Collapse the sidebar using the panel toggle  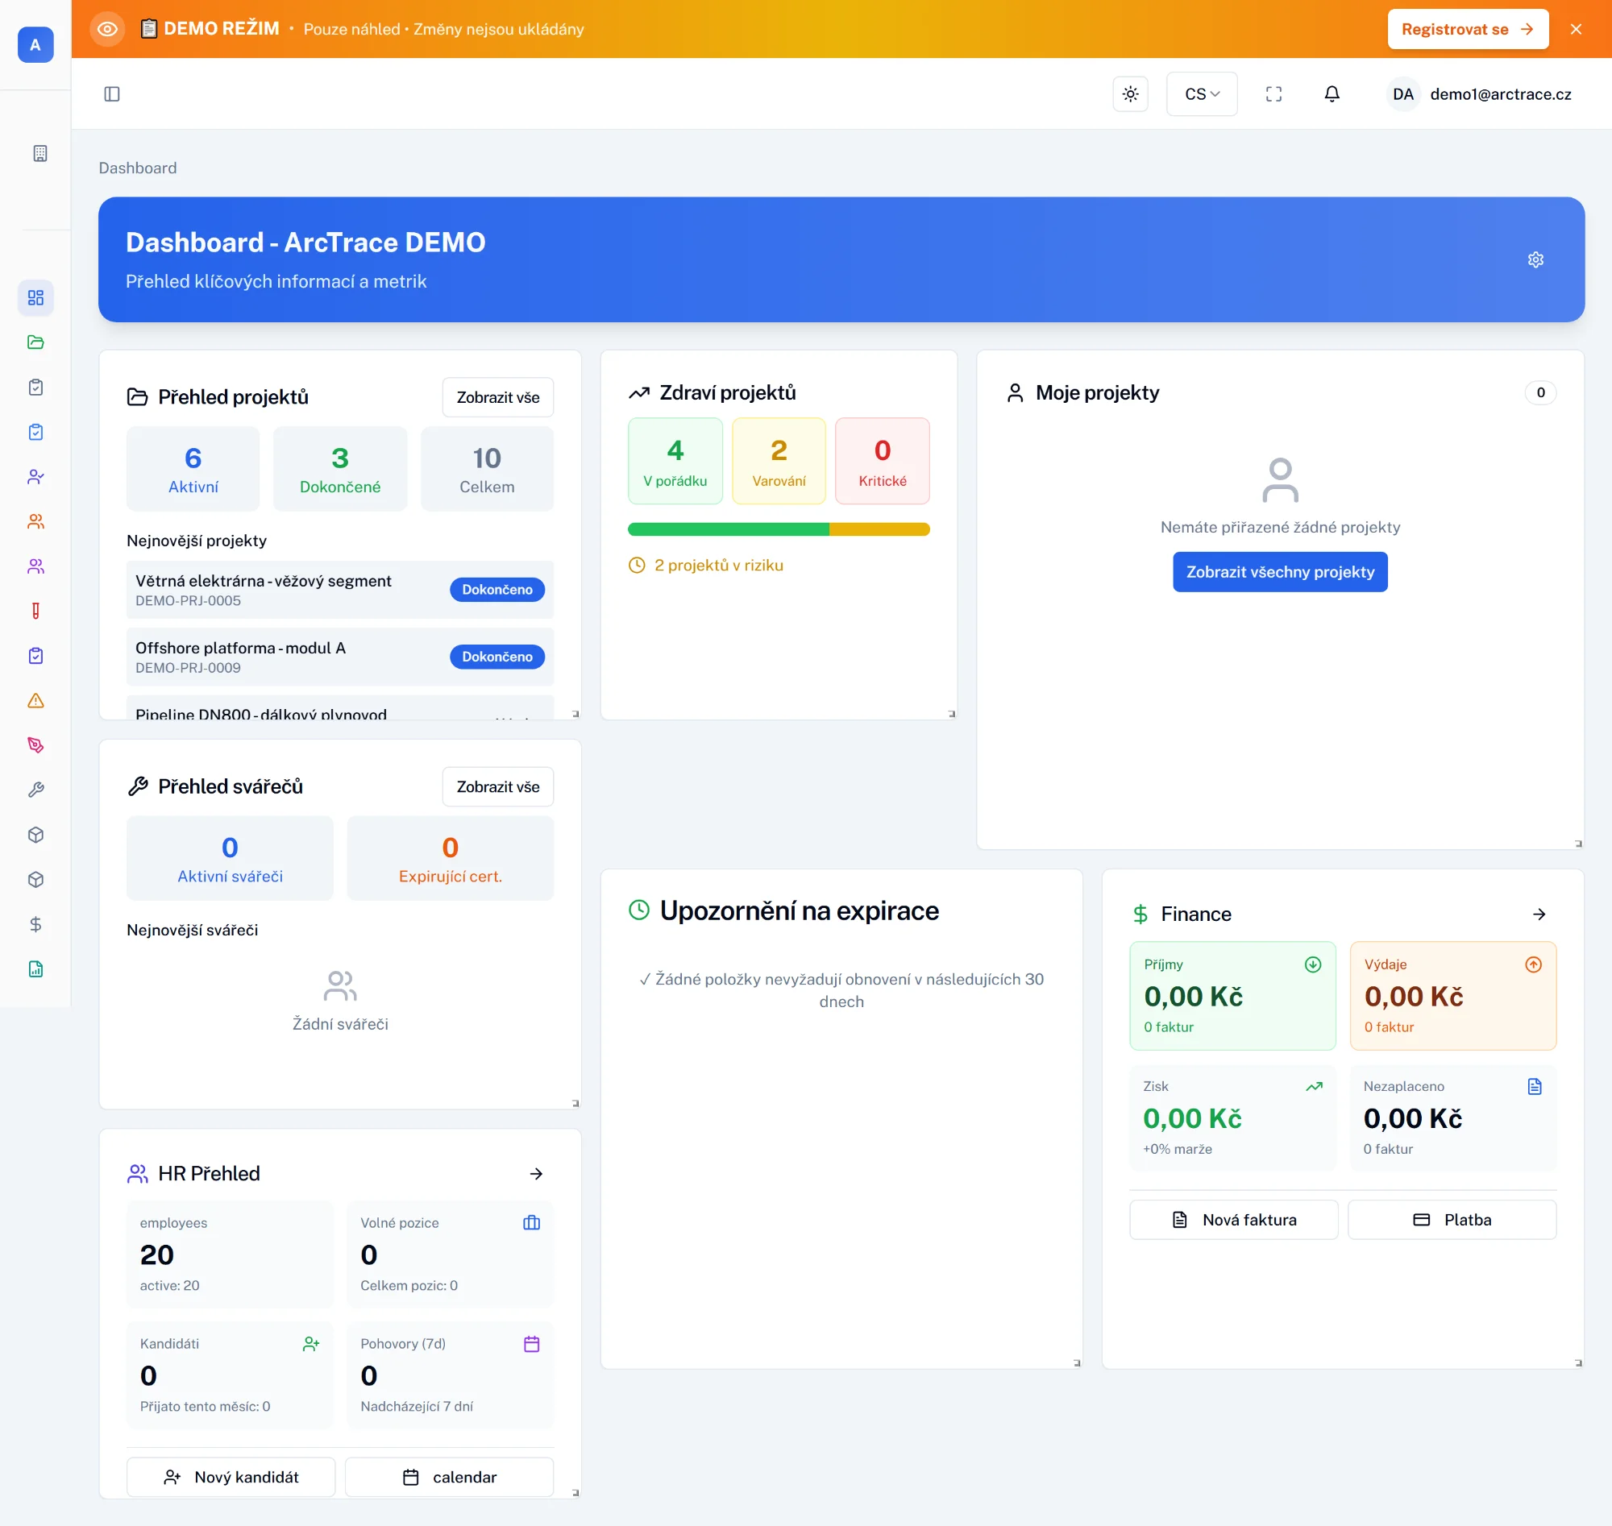(x=111, y=93)
